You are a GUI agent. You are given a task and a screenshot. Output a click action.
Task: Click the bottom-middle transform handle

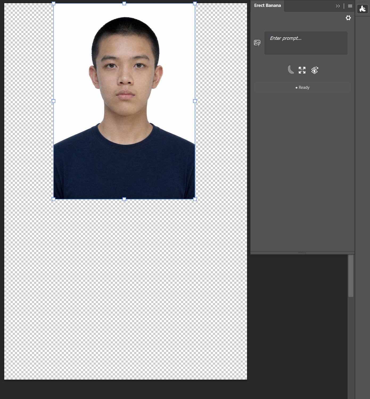124,199
